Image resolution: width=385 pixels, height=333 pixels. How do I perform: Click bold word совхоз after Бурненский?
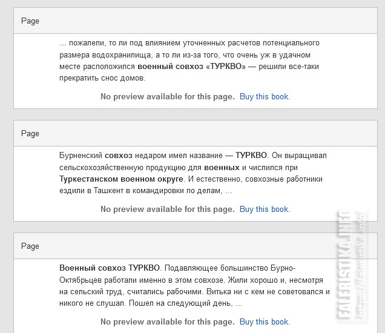pyautogui.click(x=119, y=156)
